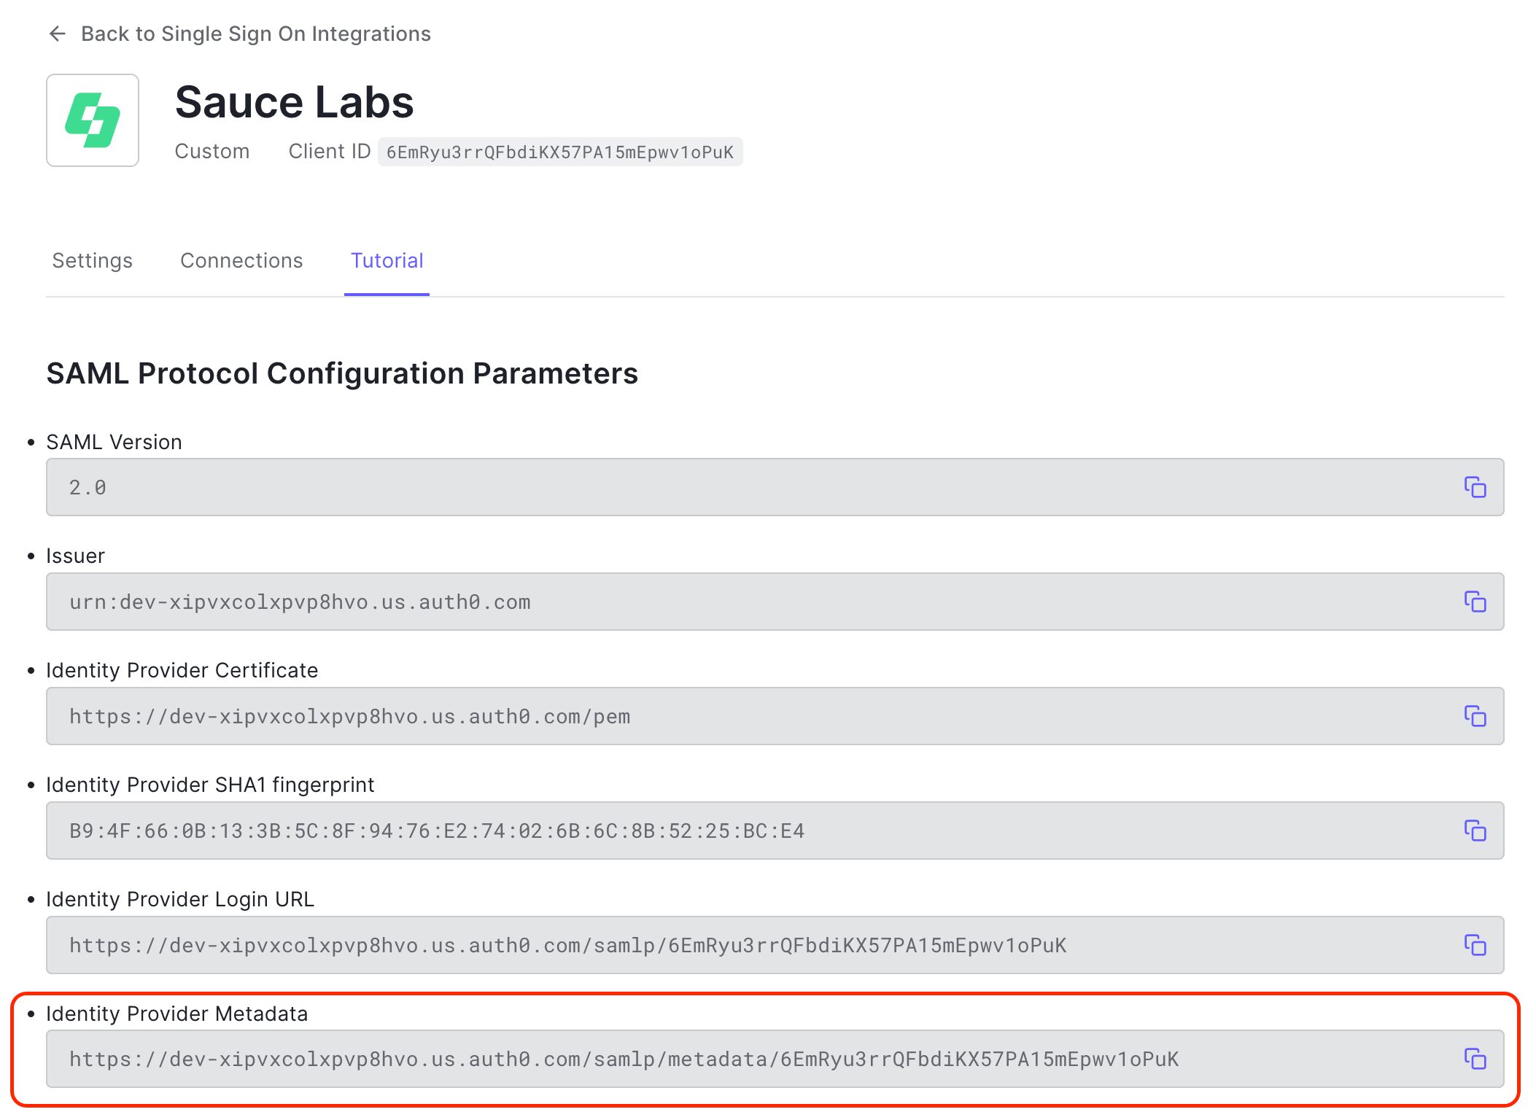Open the Connections tab
This screenshot has width=1536, height=1120.
pyautogui.click(x=241, y=261)
